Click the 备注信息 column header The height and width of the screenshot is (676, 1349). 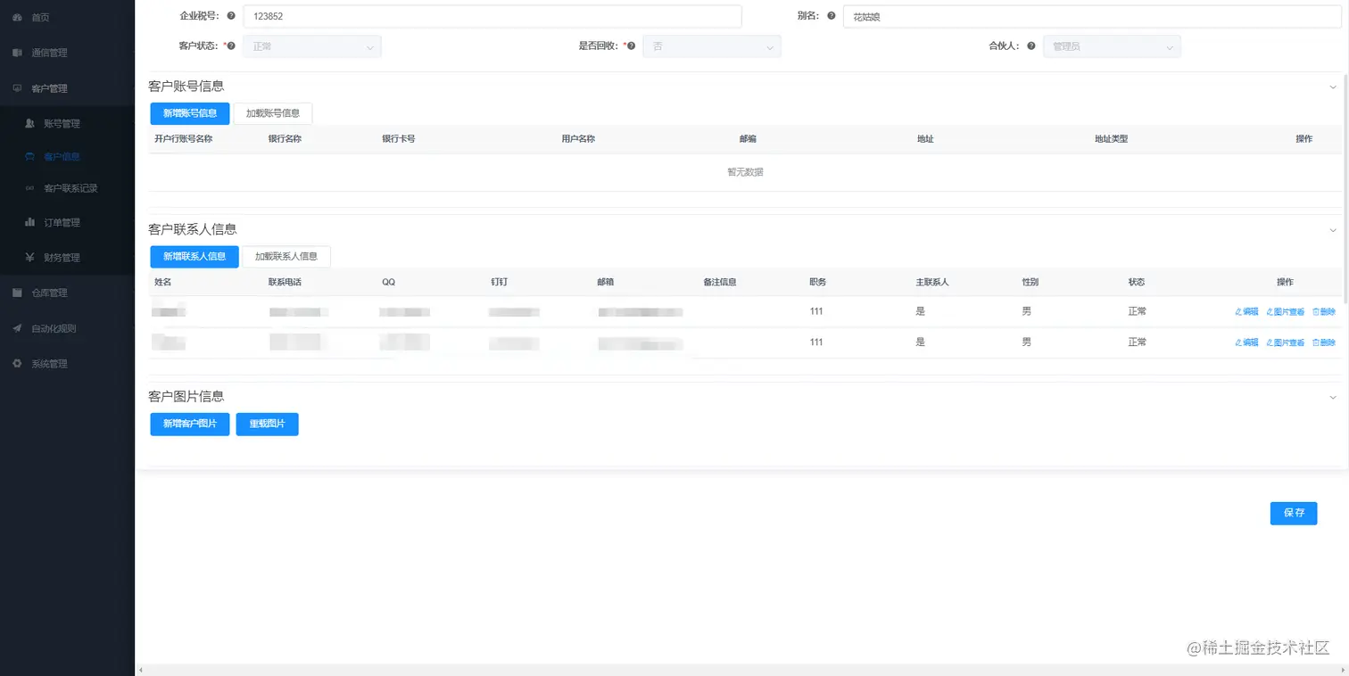(x=720, y=282)
